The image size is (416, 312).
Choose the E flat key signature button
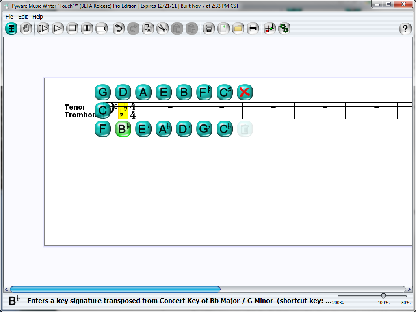point(143,129)
